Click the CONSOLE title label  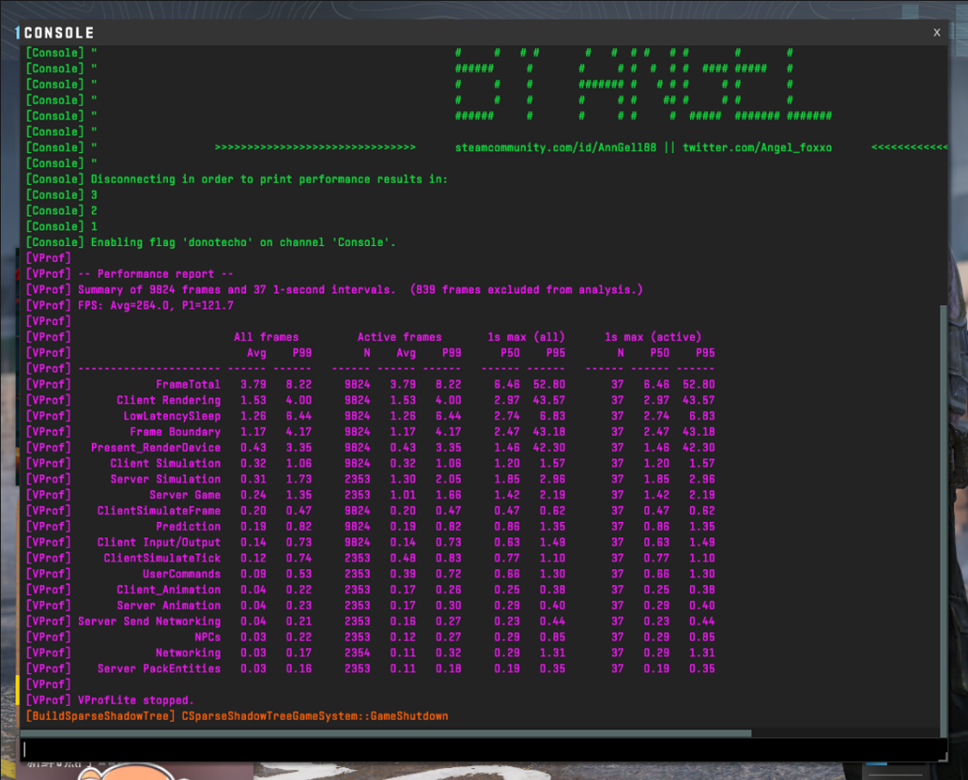59,33
